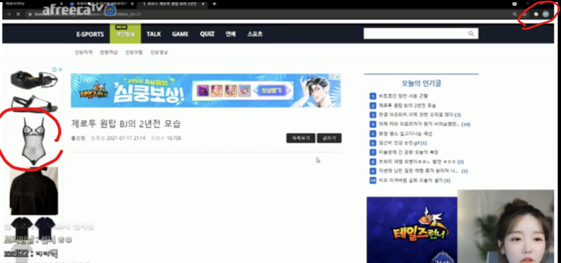Screen dimensions: 561x263
Task: Click the search magnifier icon in site header
Action: (471, 34)
